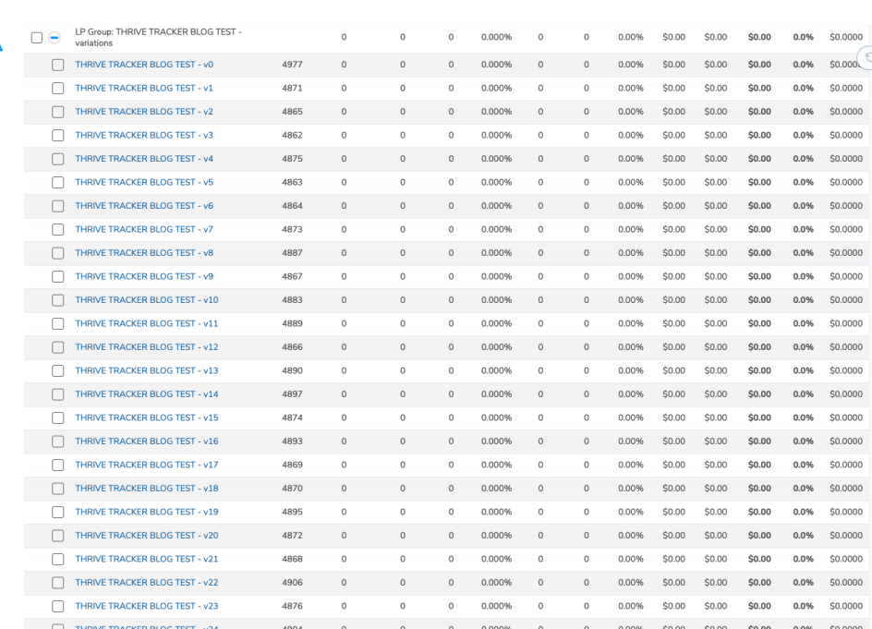Check the box for BLOG TEST - v19

(58, 513)
